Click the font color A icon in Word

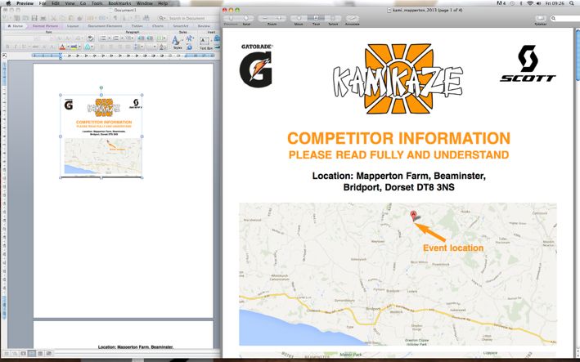(x=62, y=47)
